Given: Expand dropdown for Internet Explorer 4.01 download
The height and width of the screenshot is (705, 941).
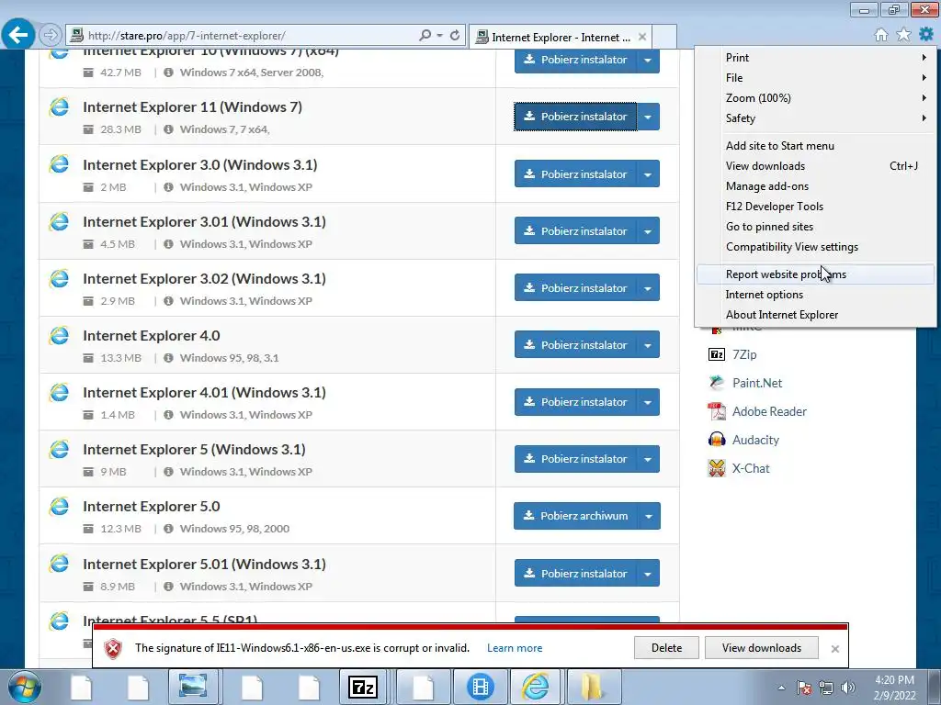Looking at the screenshot, I should (648, 402).
